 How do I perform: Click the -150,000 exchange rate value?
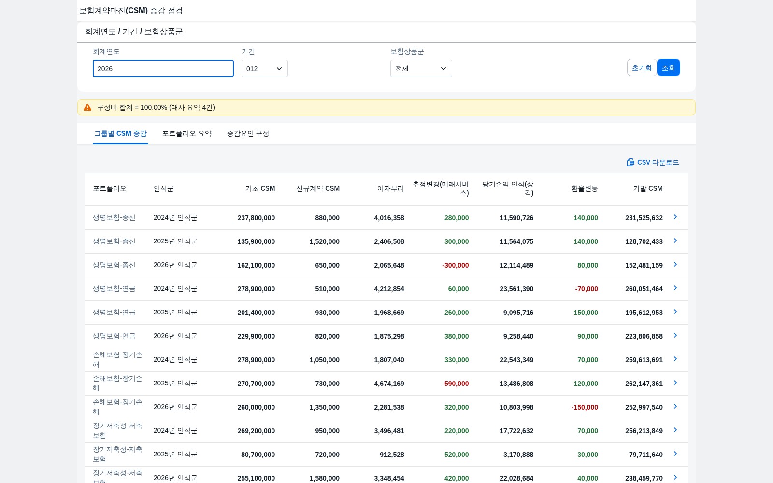point(585,407)
